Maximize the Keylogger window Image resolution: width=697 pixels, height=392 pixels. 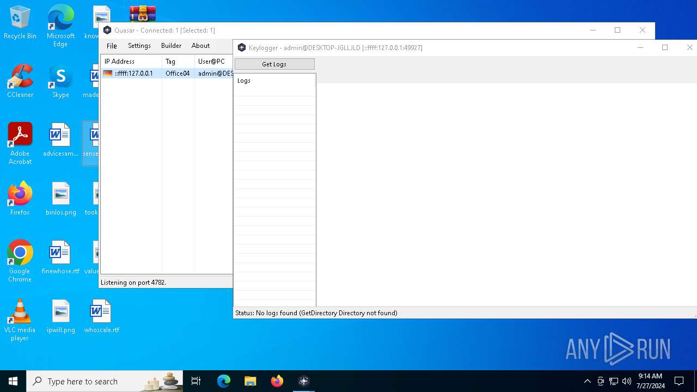665,47
